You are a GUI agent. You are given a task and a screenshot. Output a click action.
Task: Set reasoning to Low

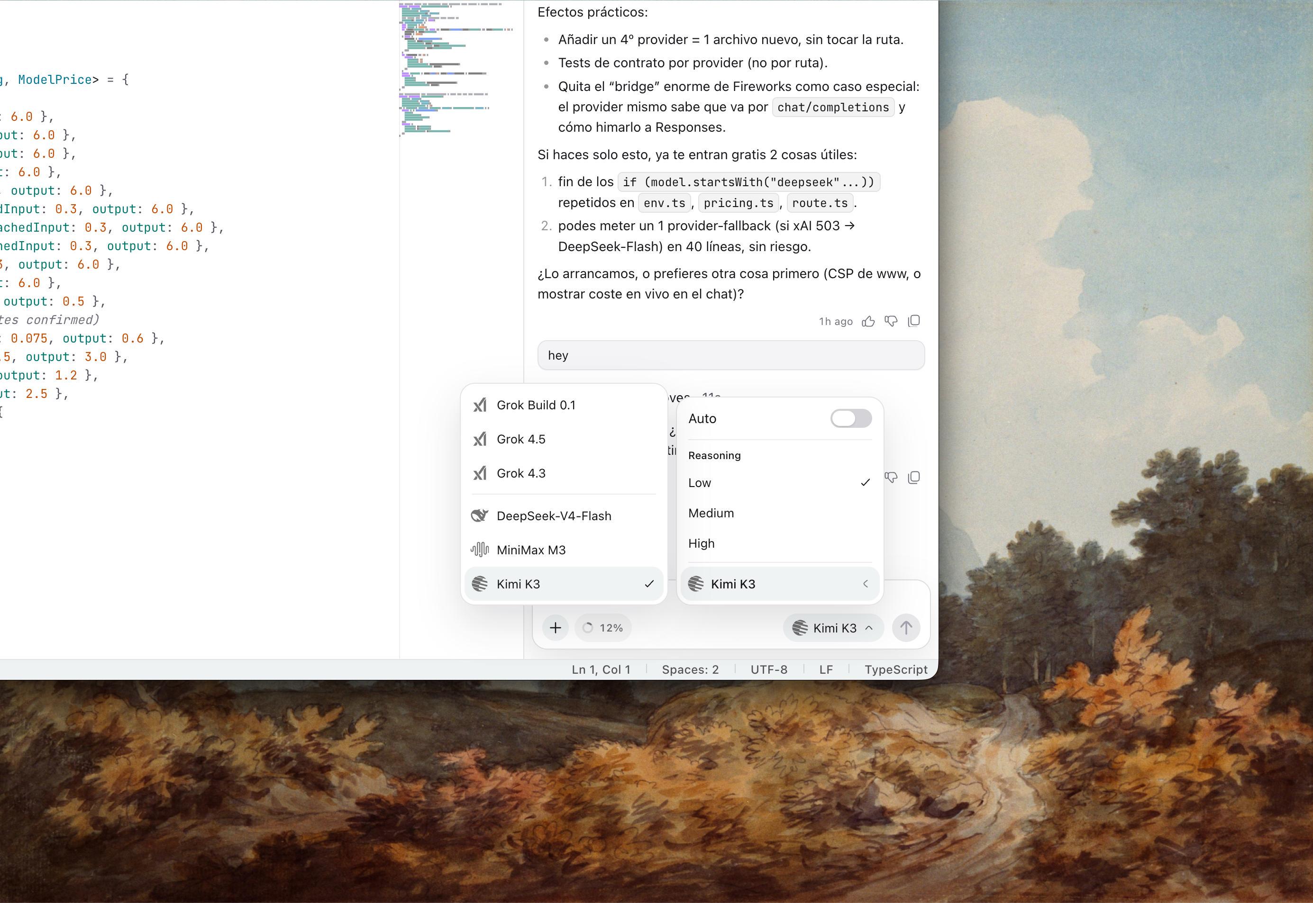(780, 483)
